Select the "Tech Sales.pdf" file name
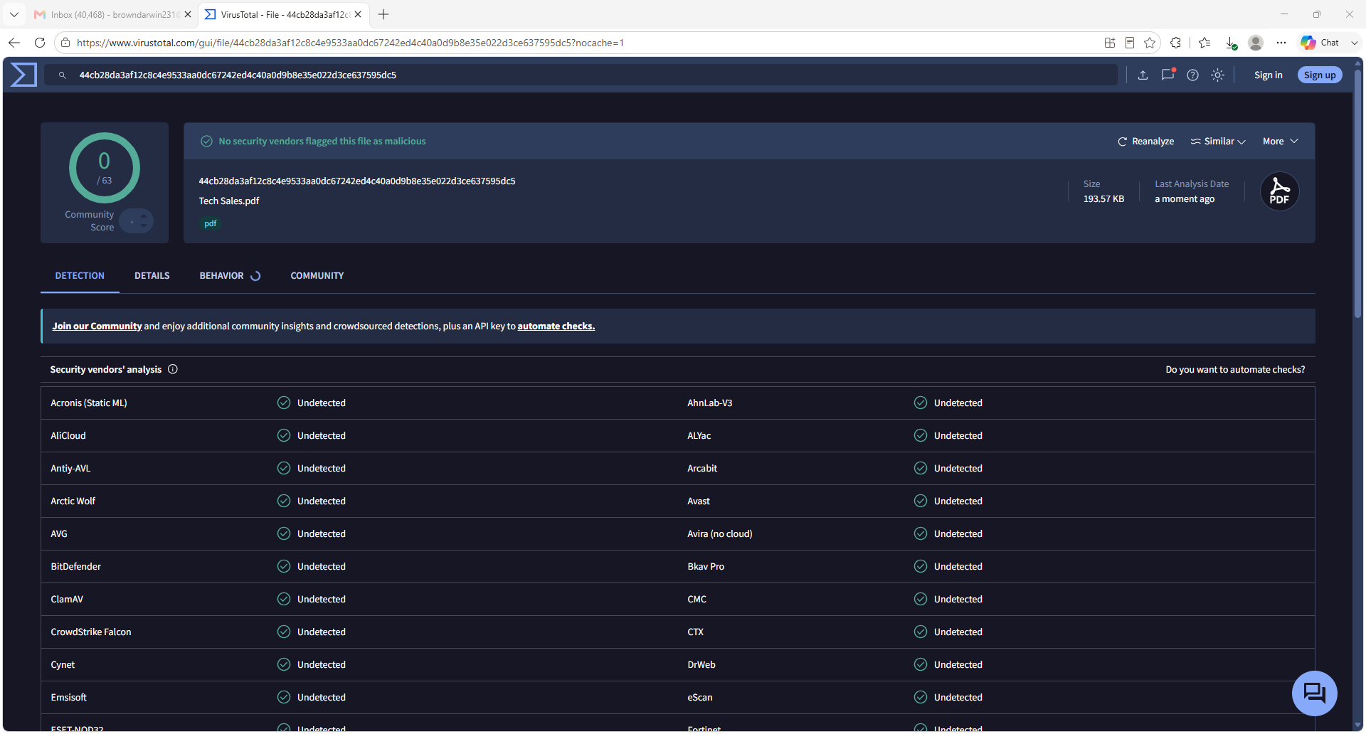The width and height of the screenshot is (1366, 734). click(x=229, y=201)
